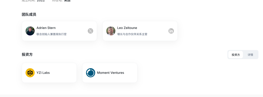Click the 团队成员 section heading

29,15
